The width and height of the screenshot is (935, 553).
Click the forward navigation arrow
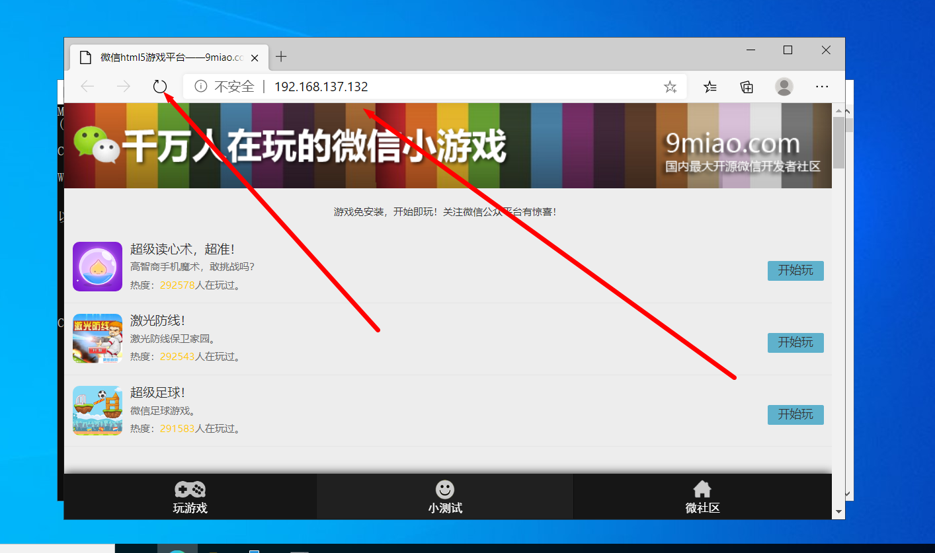click(x=124, y=87)
